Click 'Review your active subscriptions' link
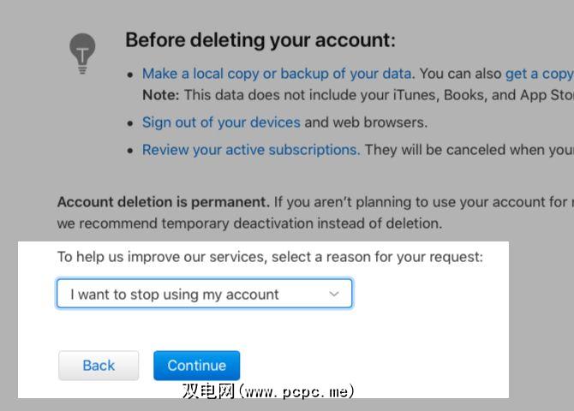Viewport: 574px width, 411px height. click(x=250, y=150)
